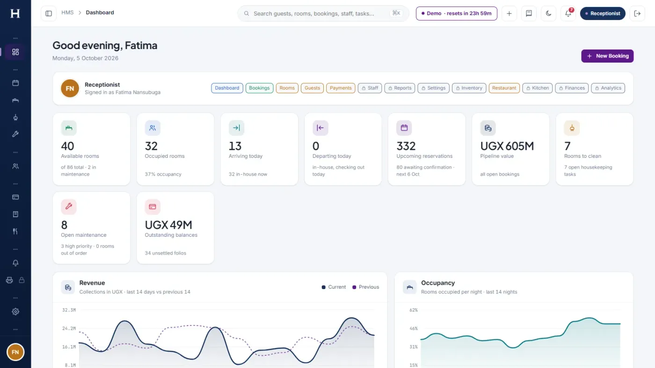Open notifications bell with the 7 badge
655x368 pixels.
[568, 14]
